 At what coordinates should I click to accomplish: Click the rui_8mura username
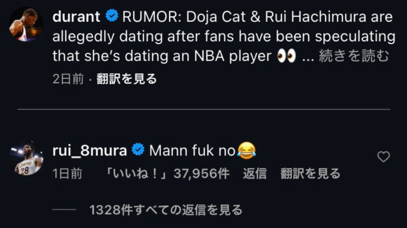pyautogui.click(x=89, y=150)
